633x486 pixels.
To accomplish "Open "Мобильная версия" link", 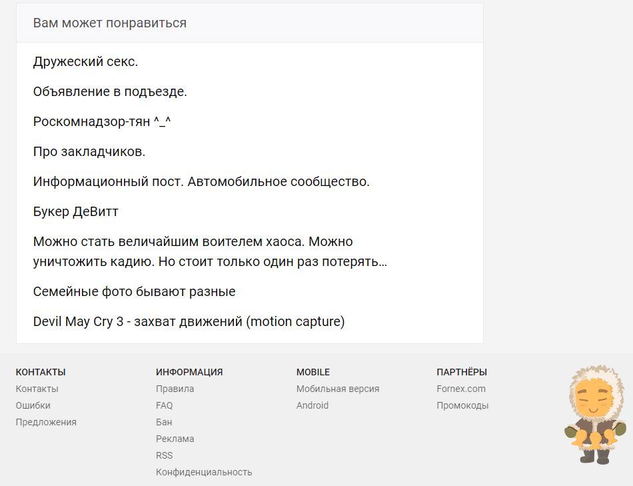I will (338, 389).
